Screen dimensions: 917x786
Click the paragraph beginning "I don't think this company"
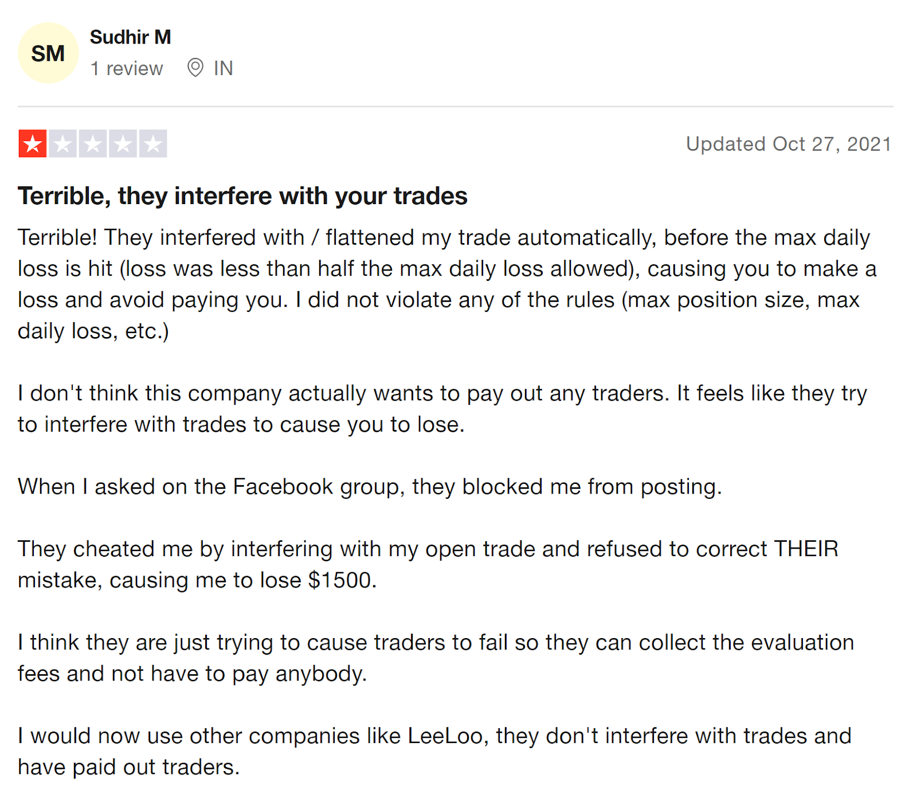(442, 409)
